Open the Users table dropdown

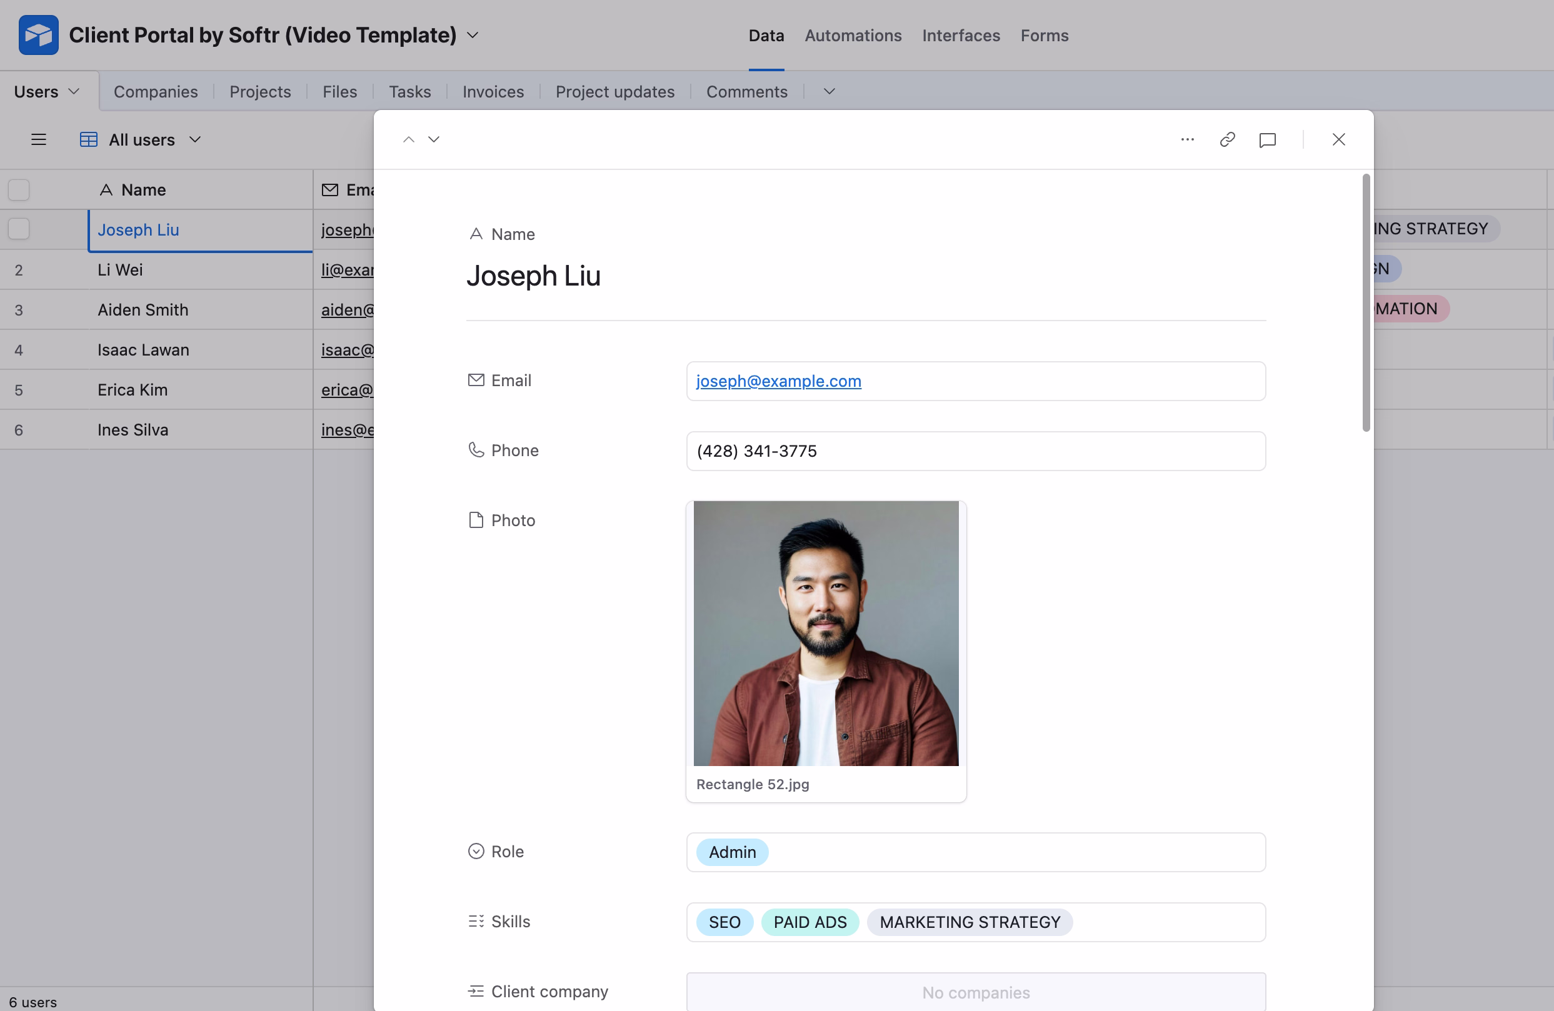tap(74, 91)
